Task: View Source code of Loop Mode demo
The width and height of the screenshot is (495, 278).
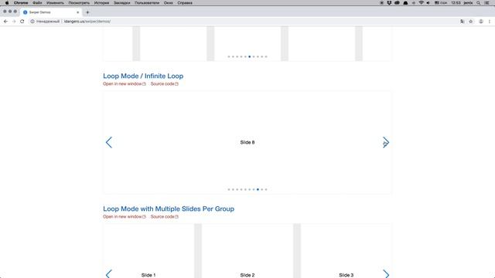Action: 164,84
